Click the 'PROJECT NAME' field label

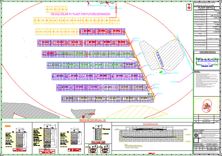coord(198,132)
